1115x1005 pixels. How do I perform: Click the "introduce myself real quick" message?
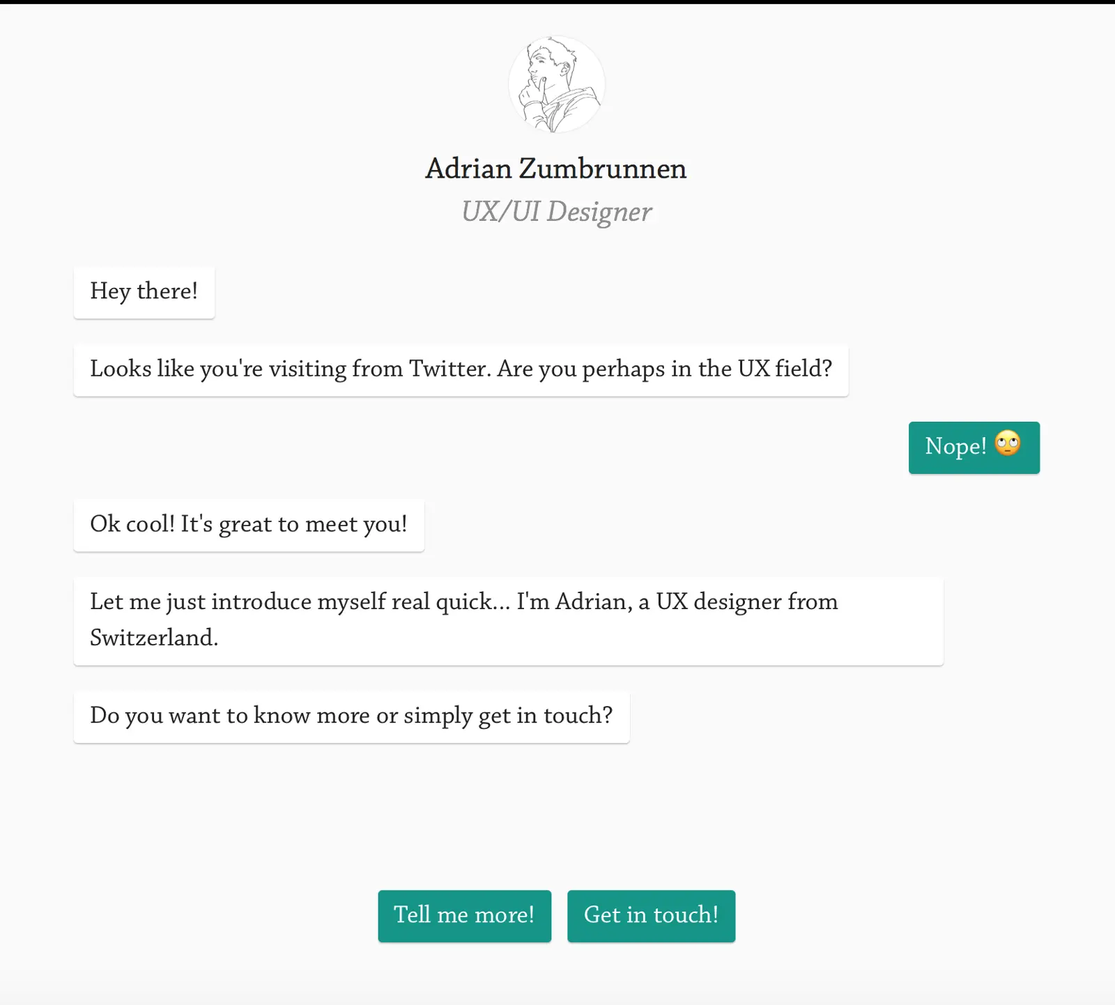(x=508, y=620)
